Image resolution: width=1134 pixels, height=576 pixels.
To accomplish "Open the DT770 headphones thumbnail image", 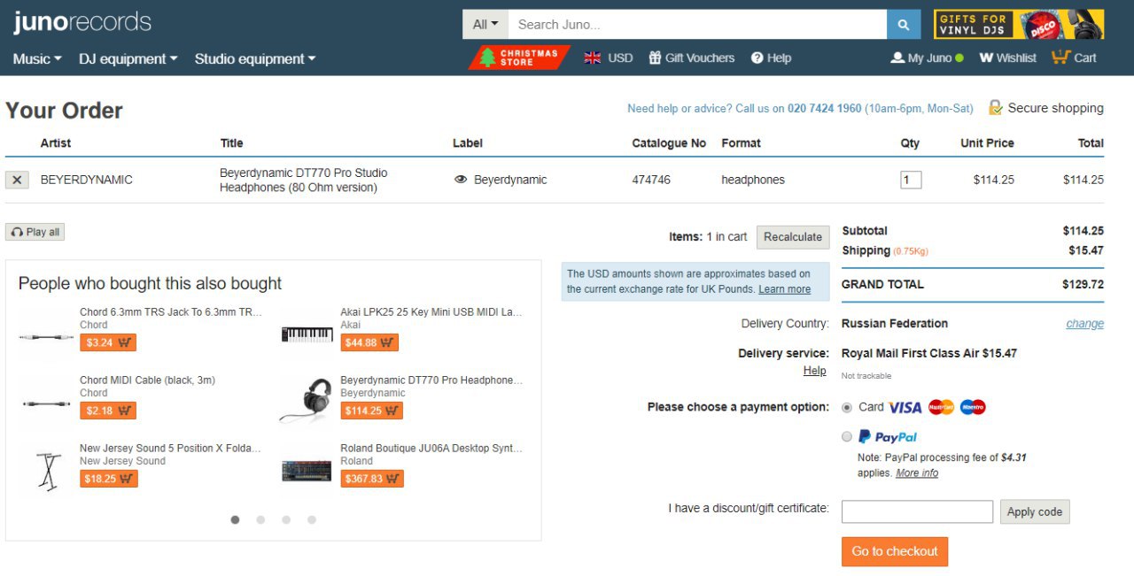I will 307,401.
